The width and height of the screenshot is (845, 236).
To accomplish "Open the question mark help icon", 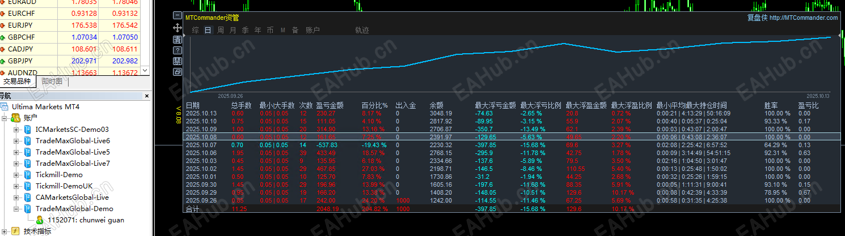I will 178,50.
